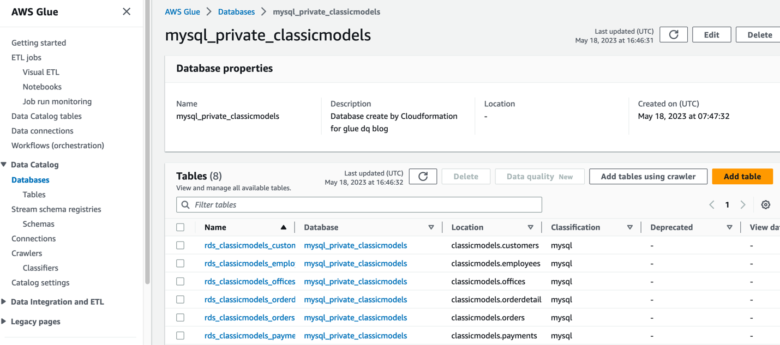Sort by Database column arrow

pyautogui.click(x=431, y=227)
